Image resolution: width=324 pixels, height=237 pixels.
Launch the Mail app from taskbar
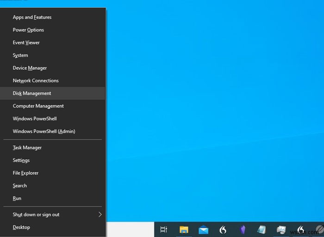coord(203,230)
